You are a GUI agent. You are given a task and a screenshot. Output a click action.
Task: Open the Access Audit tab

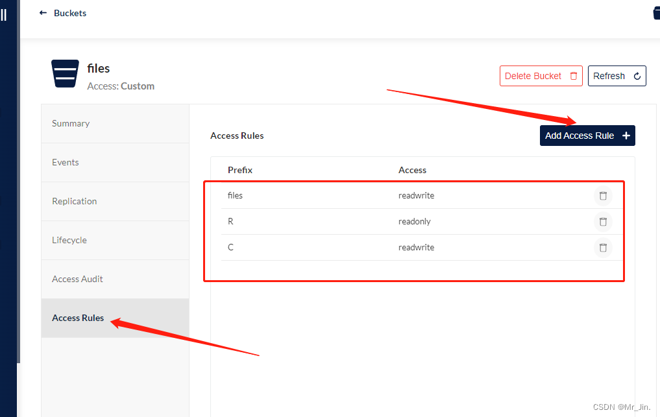(78, 279)
